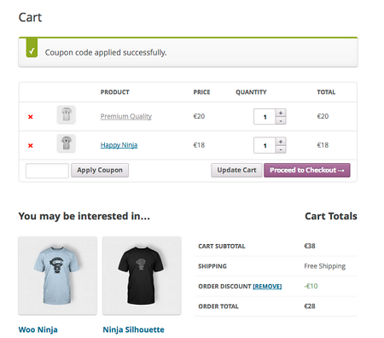This screenshot has width=384, height=338.
Task: Open the Woo Ninja title link
Action: tap(38, 329)
